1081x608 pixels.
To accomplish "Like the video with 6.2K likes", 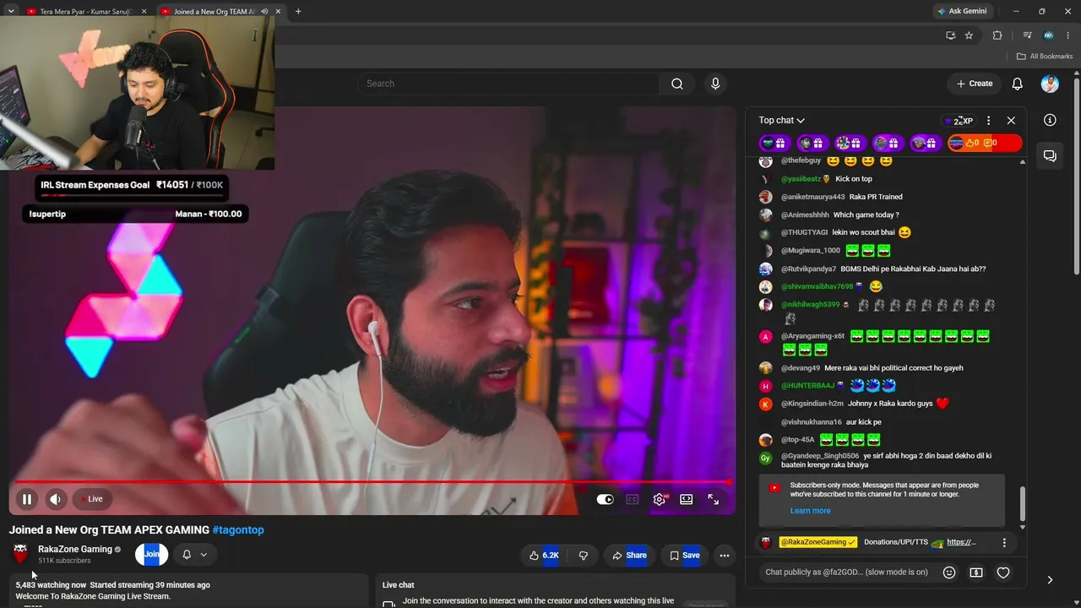I will coord(543,555).
